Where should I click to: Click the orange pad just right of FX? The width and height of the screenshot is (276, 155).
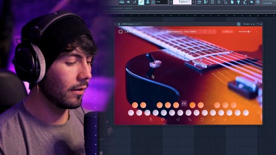click(192, 105)
